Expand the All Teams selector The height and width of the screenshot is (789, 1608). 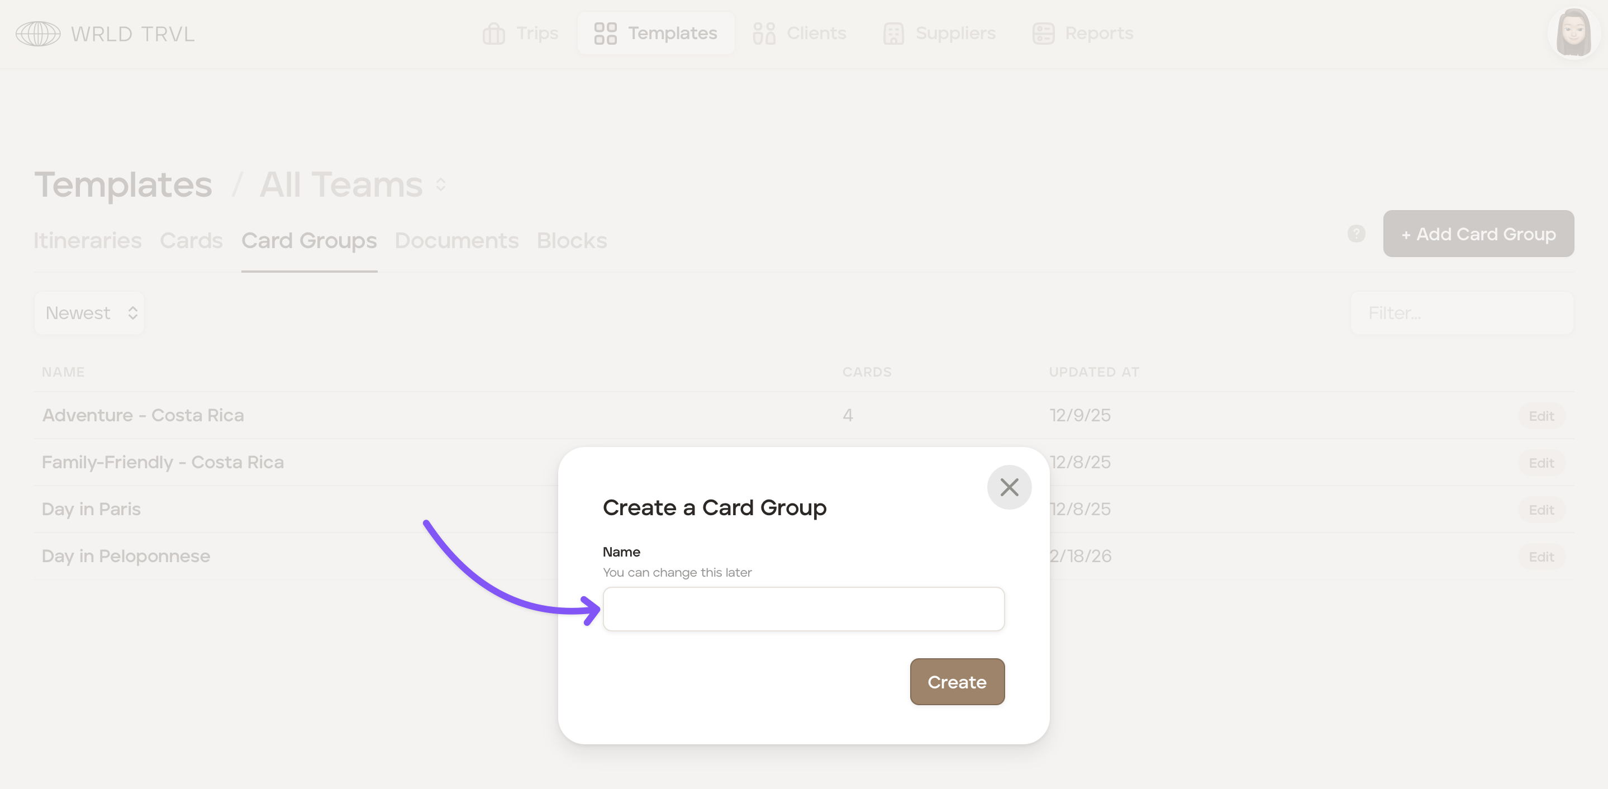441,185
